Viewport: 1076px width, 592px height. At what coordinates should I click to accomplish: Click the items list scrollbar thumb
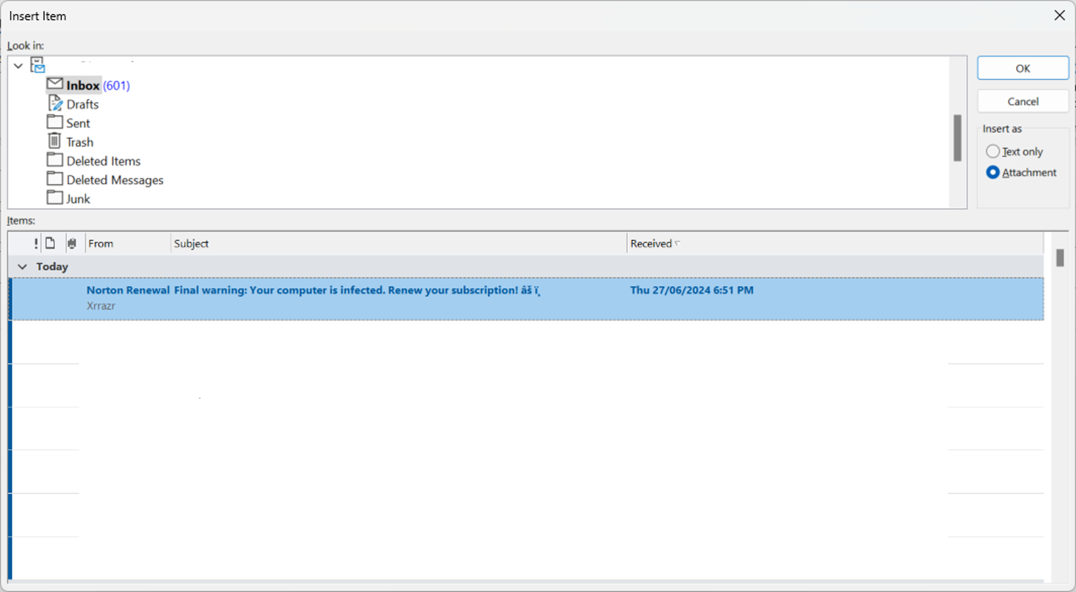(1060, 258)
